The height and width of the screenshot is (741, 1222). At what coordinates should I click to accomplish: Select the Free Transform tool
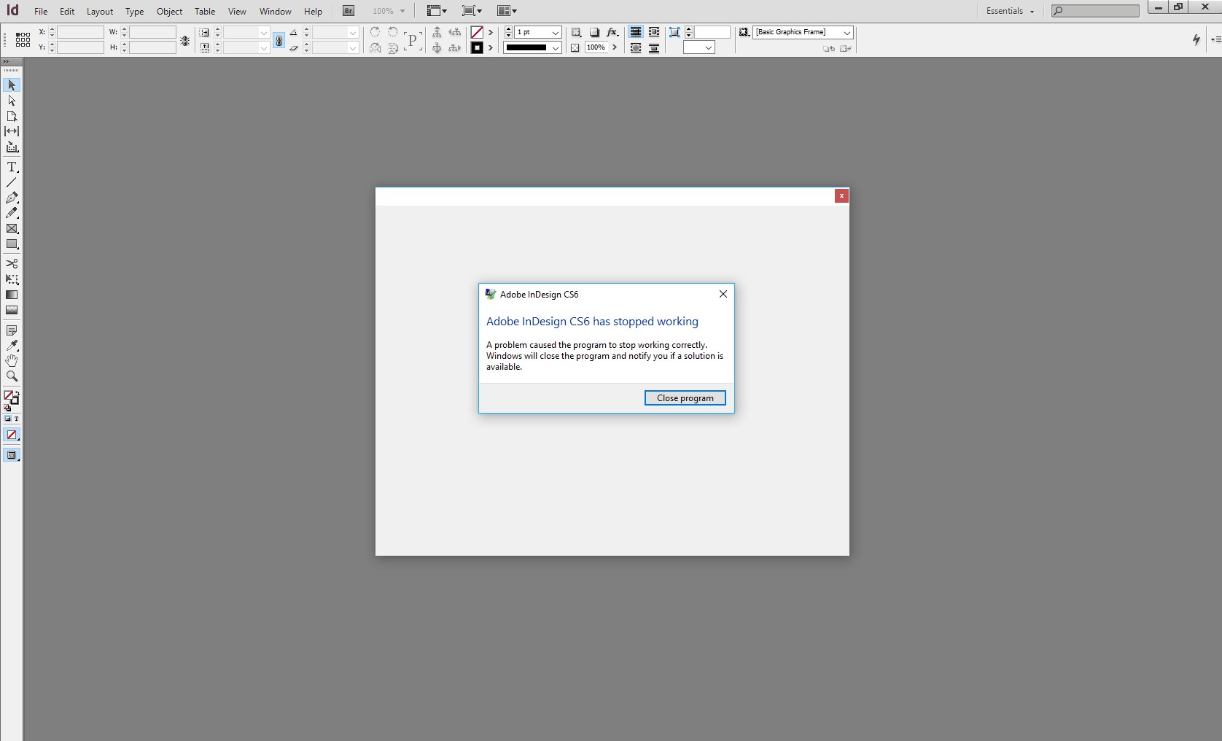tap(12, 279)
